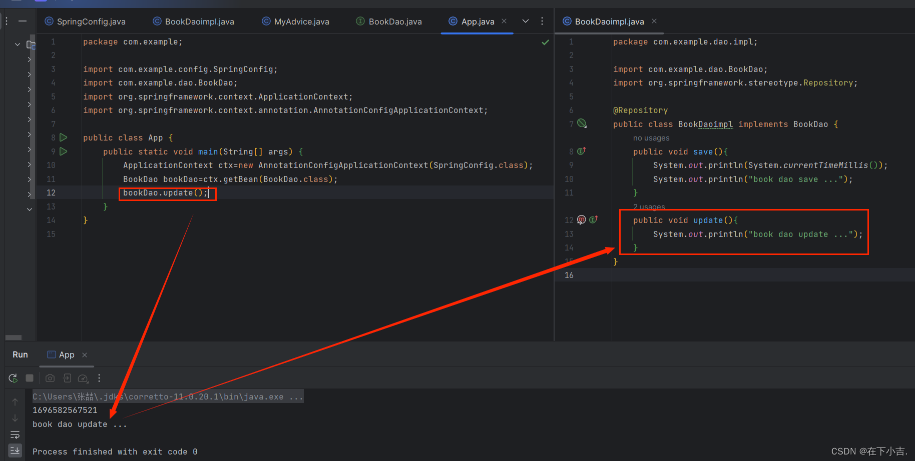This screenshot has width=915, height=461.
Task: Click the folded java.exe command line in console
Action: point(168,396)
